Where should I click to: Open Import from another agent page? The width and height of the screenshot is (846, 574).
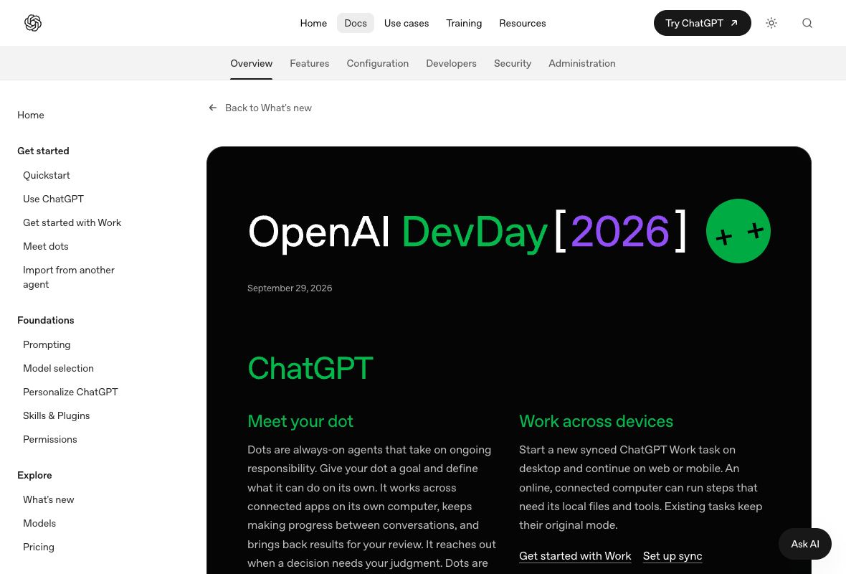69,277
